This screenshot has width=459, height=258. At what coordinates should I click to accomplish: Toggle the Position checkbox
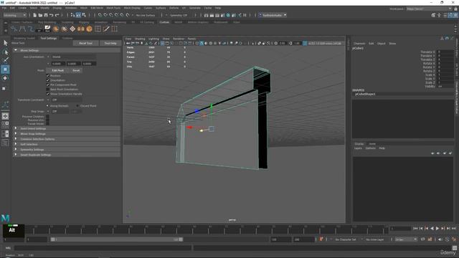[48, 75]
